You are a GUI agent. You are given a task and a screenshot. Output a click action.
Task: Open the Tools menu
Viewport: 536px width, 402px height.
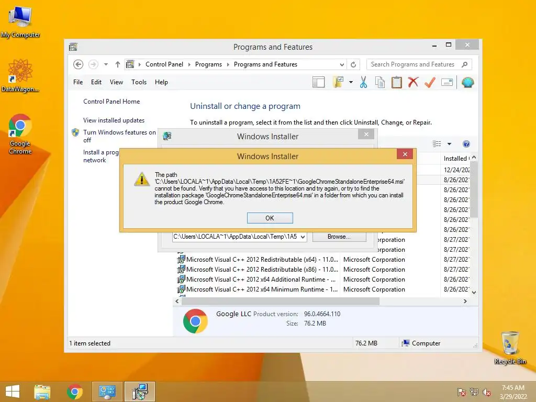tap(139, 82)
